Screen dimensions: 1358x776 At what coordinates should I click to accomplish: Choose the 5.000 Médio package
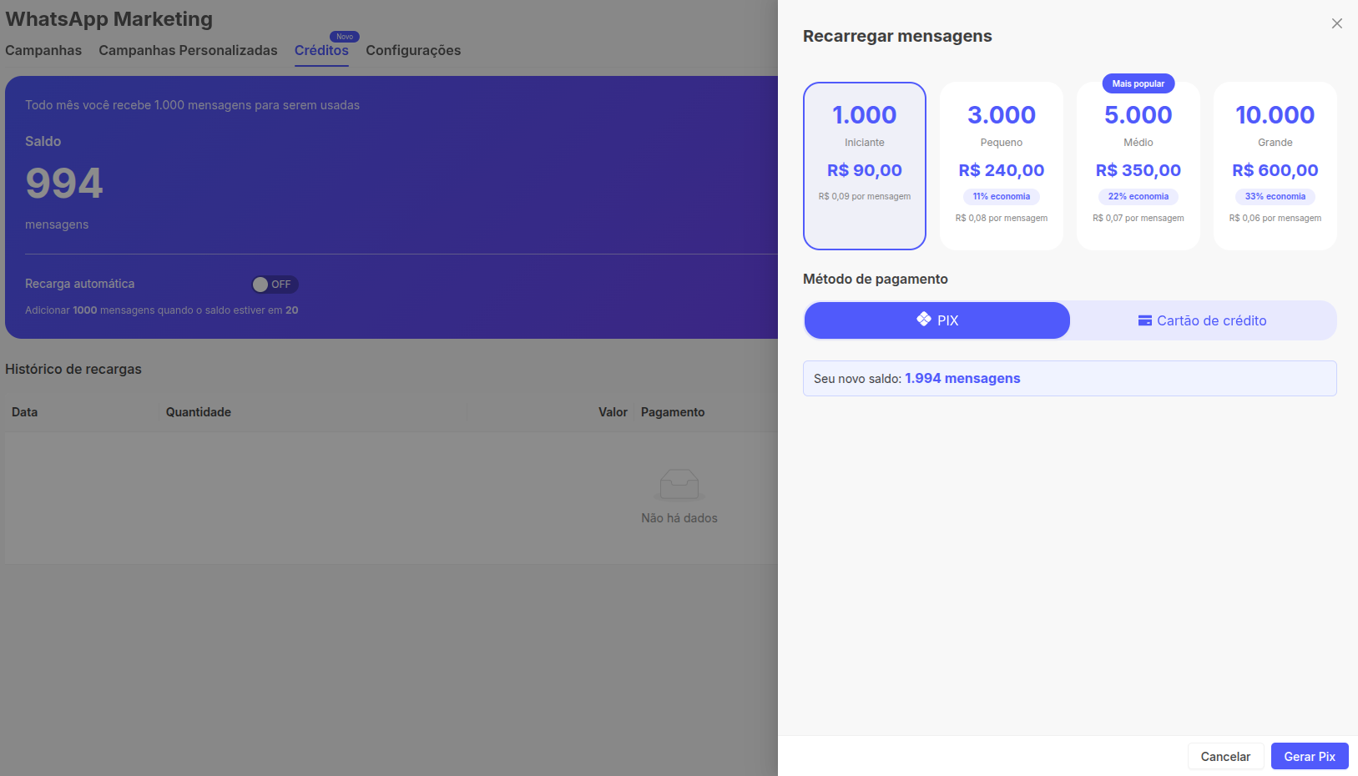(1138, 165)
